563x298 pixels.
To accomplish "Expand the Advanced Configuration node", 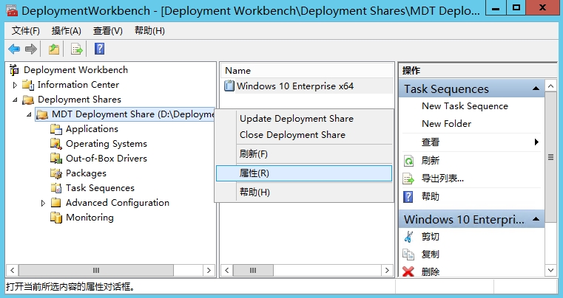I will point(43,203).
